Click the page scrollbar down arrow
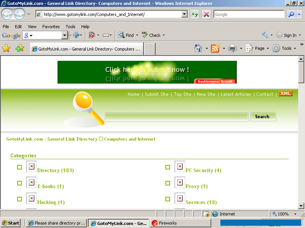 [x=301, y=206]
